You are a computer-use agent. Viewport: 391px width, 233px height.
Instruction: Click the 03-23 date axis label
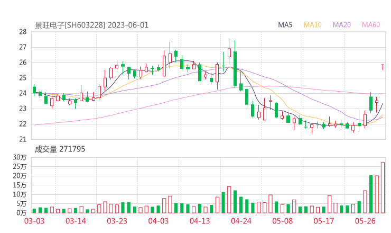(x=117, y=221)
